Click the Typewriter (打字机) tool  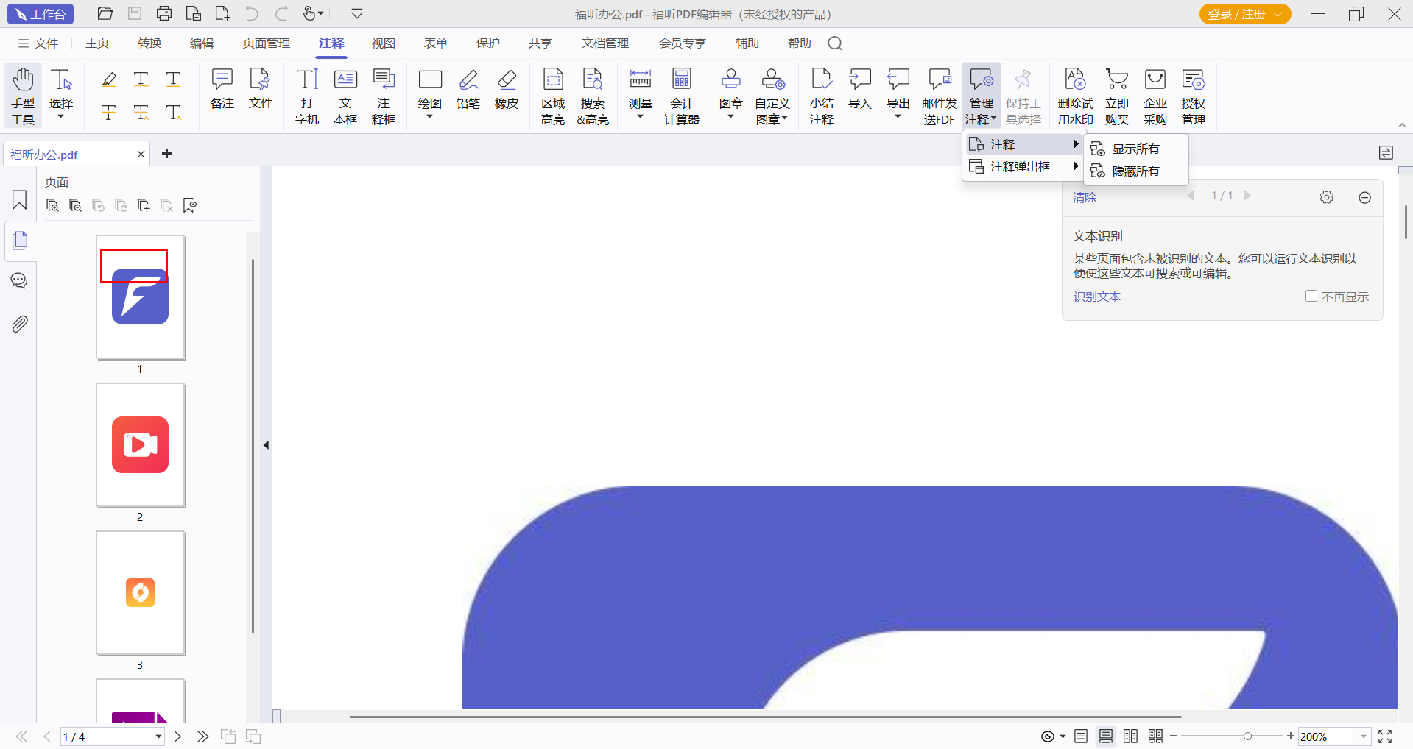pos(307,96)
